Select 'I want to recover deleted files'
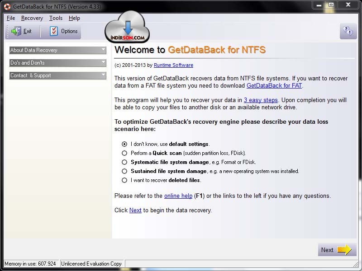 coord(124,180)
